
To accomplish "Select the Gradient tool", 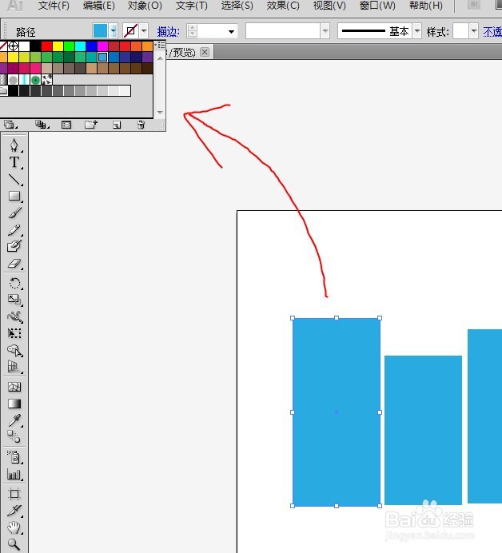I will click(x=14, y=404).
